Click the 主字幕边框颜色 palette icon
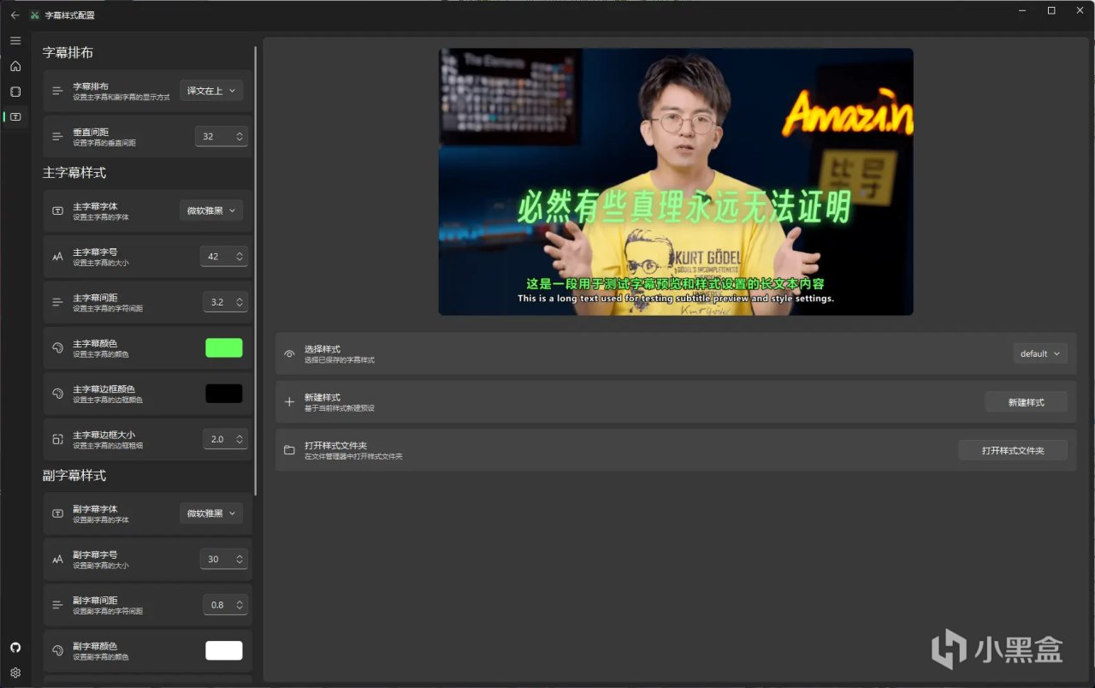The height and width of the screenshot is (688, 1095). click(57, 394)
